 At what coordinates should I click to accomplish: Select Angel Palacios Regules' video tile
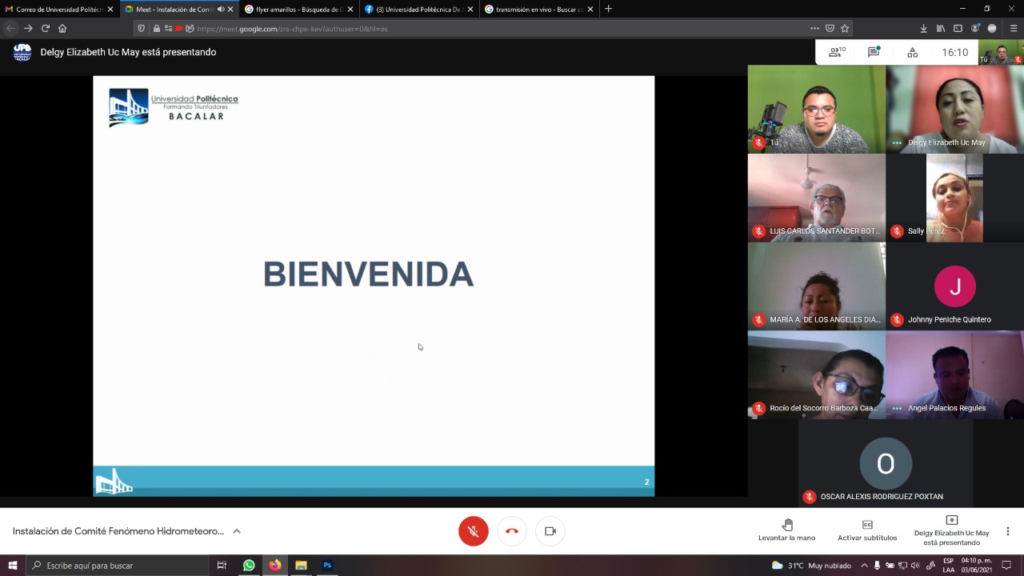[x=955, y=375]
